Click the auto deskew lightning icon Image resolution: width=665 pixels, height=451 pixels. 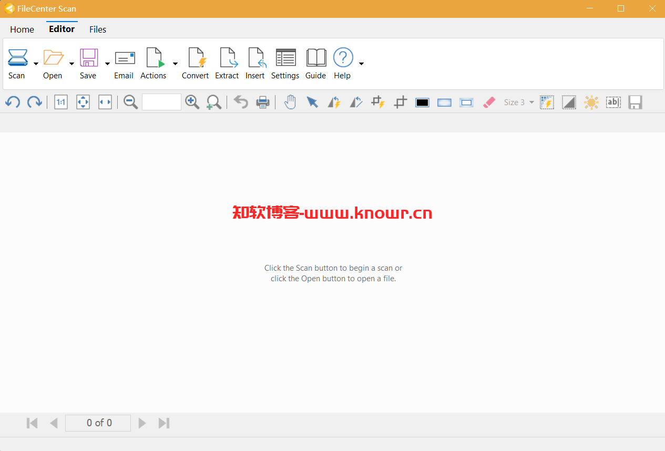click(334, 102)
